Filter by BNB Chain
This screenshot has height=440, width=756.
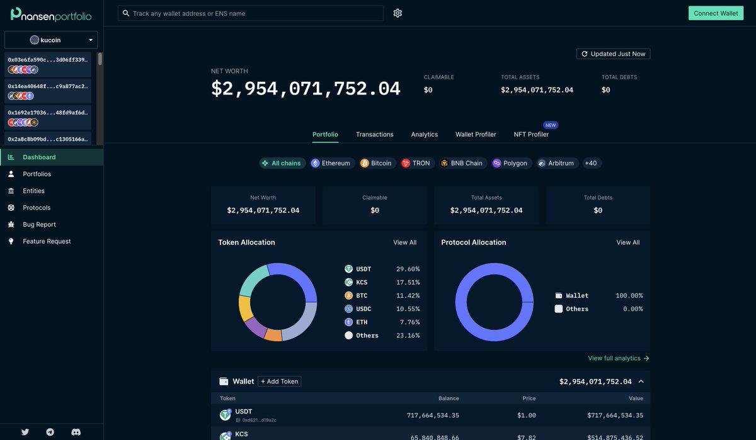tap(463, 163)
